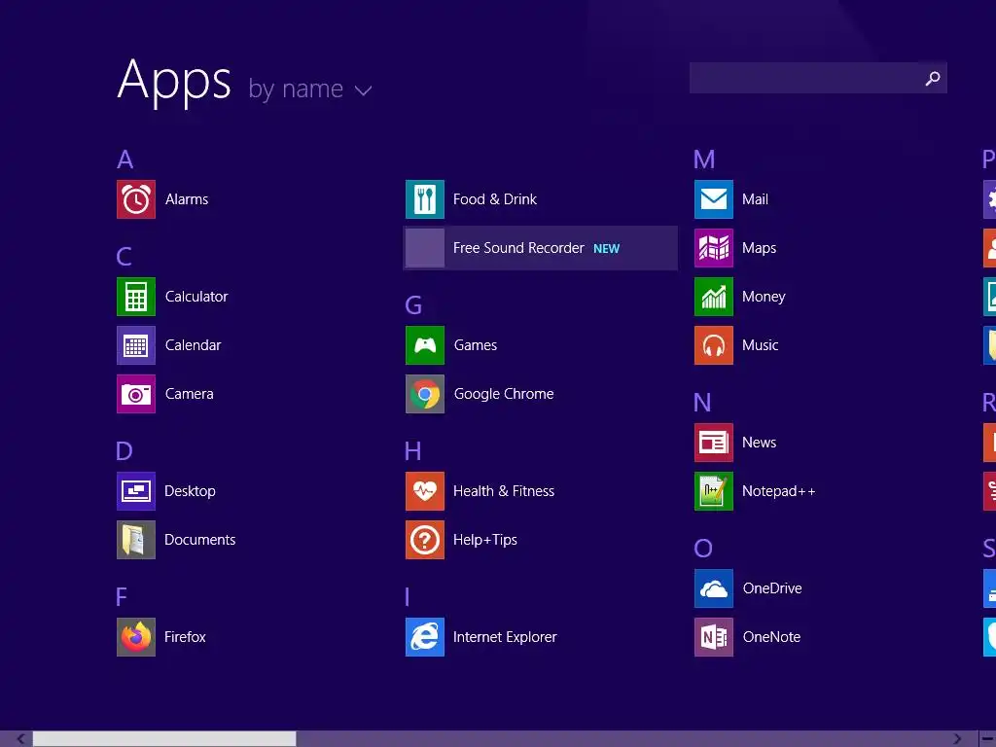Open the Help+Tips question mark icon
Viewport: 996px width, 747px height.
tap(425, 540)
